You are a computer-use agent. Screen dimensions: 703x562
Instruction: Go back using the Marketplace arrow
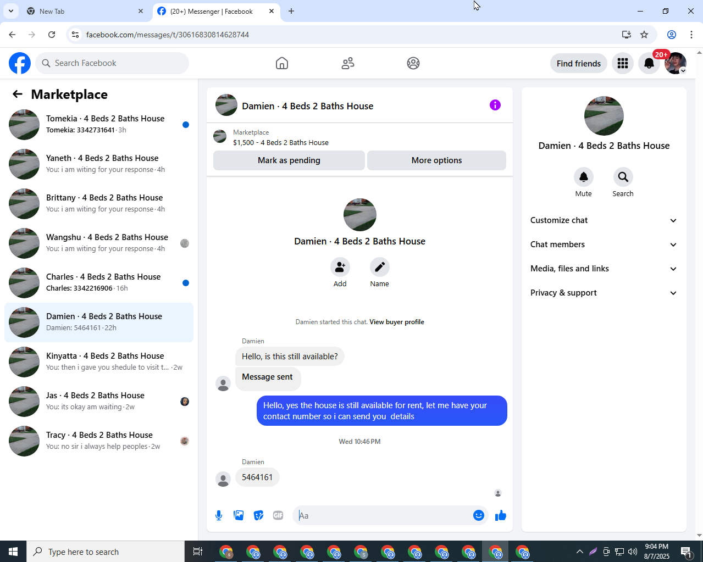tap(18, 94)
